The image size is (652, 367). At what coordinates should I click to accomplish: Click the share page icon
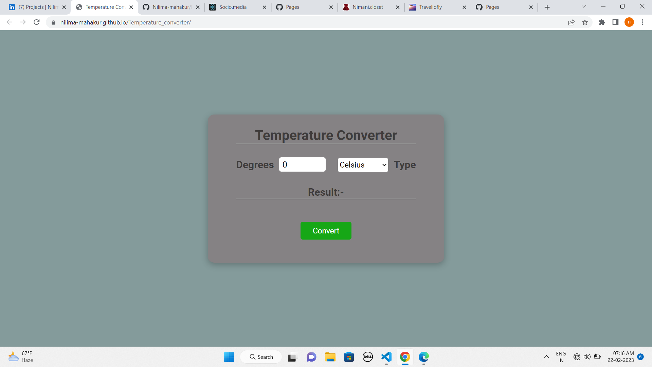[571, 22]
